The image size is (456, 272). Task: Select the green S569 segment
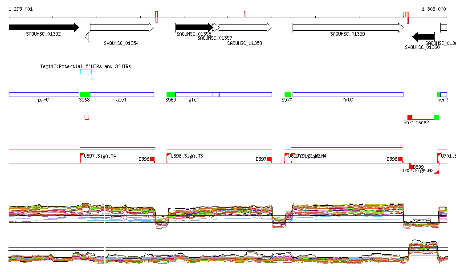(x=171, y=94)
